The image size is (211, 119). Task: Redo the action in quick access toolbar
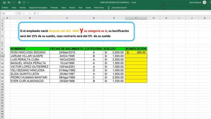coord(14,2)
